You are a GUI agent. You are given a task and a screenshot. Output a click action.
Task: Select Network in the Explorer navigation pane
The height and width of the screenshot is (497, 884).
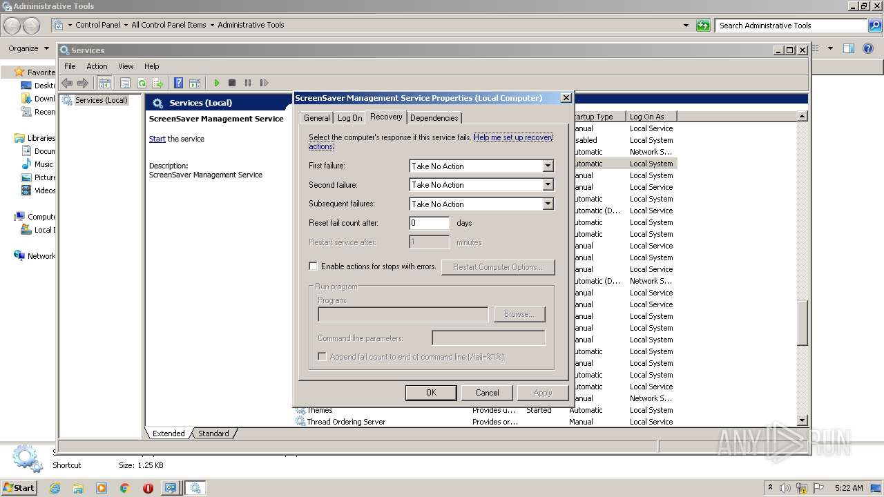click(x=41, y=256)
